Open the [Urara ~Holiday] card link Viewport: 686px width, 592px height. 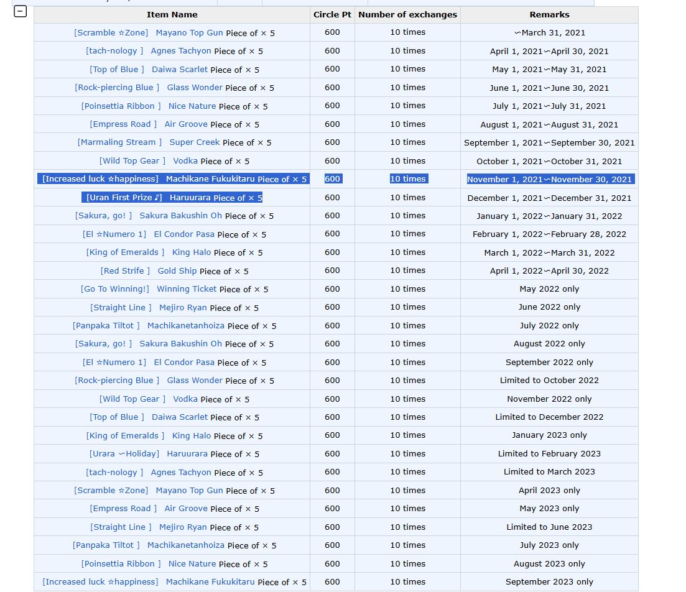click(x=124, y=454)
